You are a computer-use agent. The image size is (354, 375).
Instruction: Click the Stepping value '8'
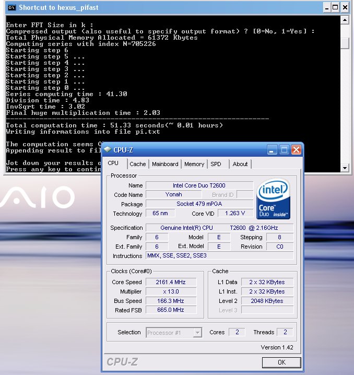click(280, 237)
